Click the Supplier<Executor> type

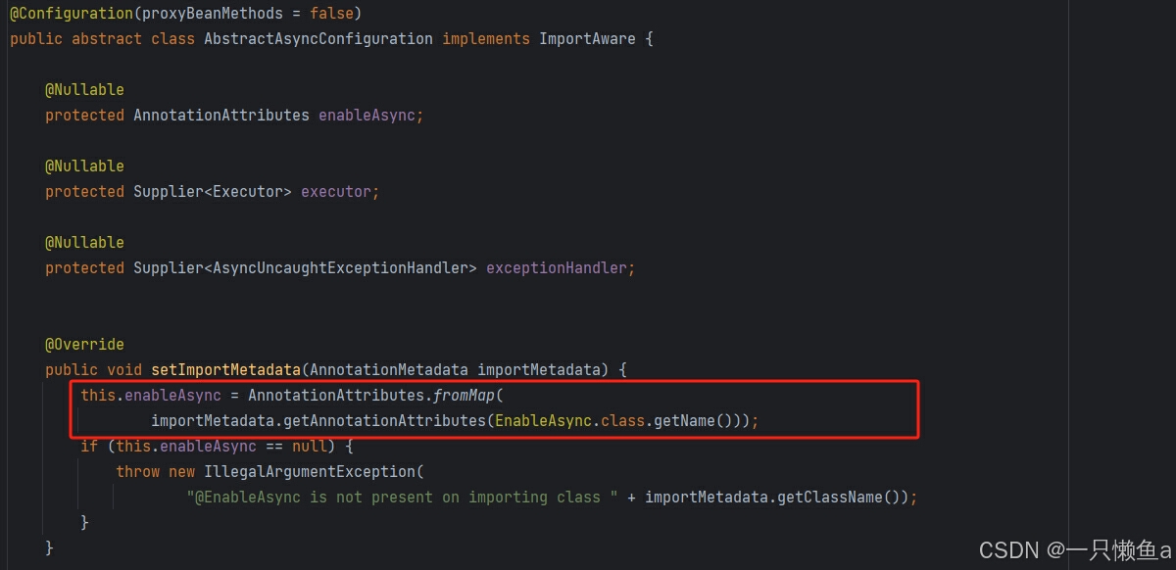(213, 192)
